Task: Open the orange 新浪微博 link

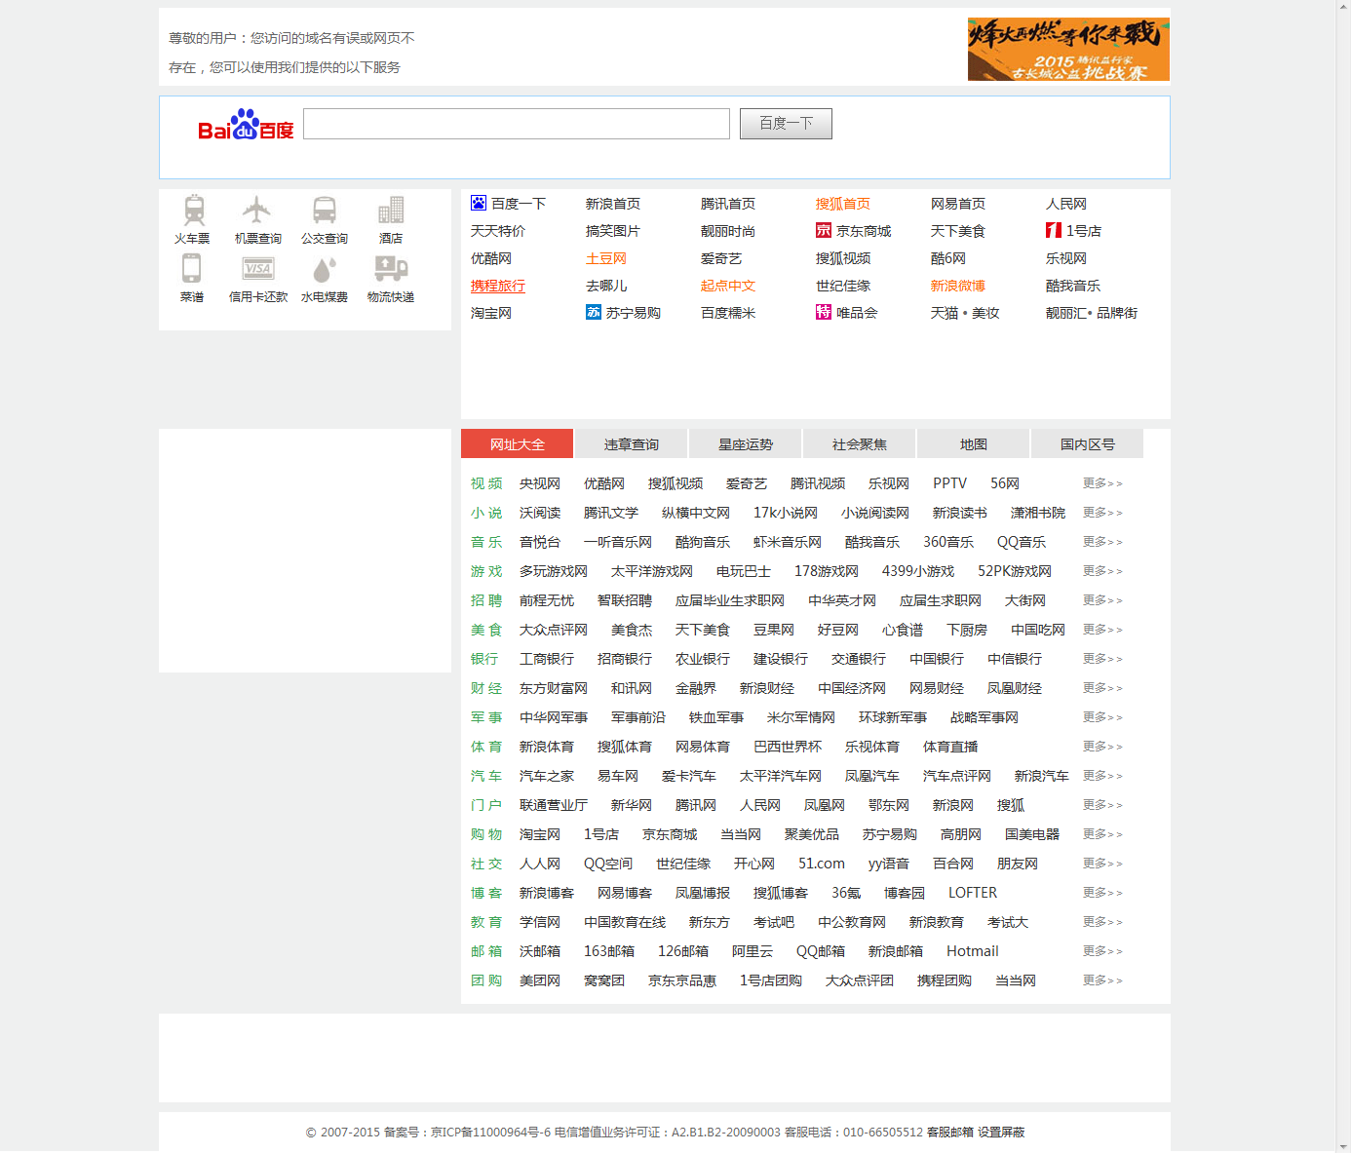Action: [958, 286]
